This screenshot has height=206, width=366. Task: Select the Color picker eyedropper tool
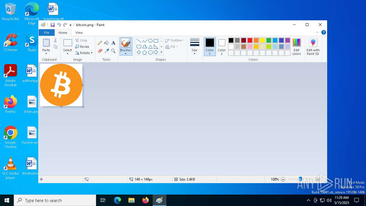(107, 51)
